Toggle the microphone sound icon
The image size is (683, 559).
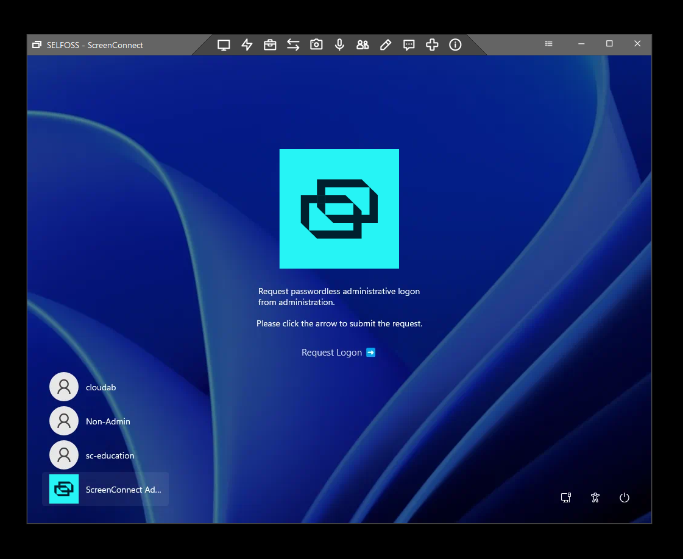click(339, 45)
